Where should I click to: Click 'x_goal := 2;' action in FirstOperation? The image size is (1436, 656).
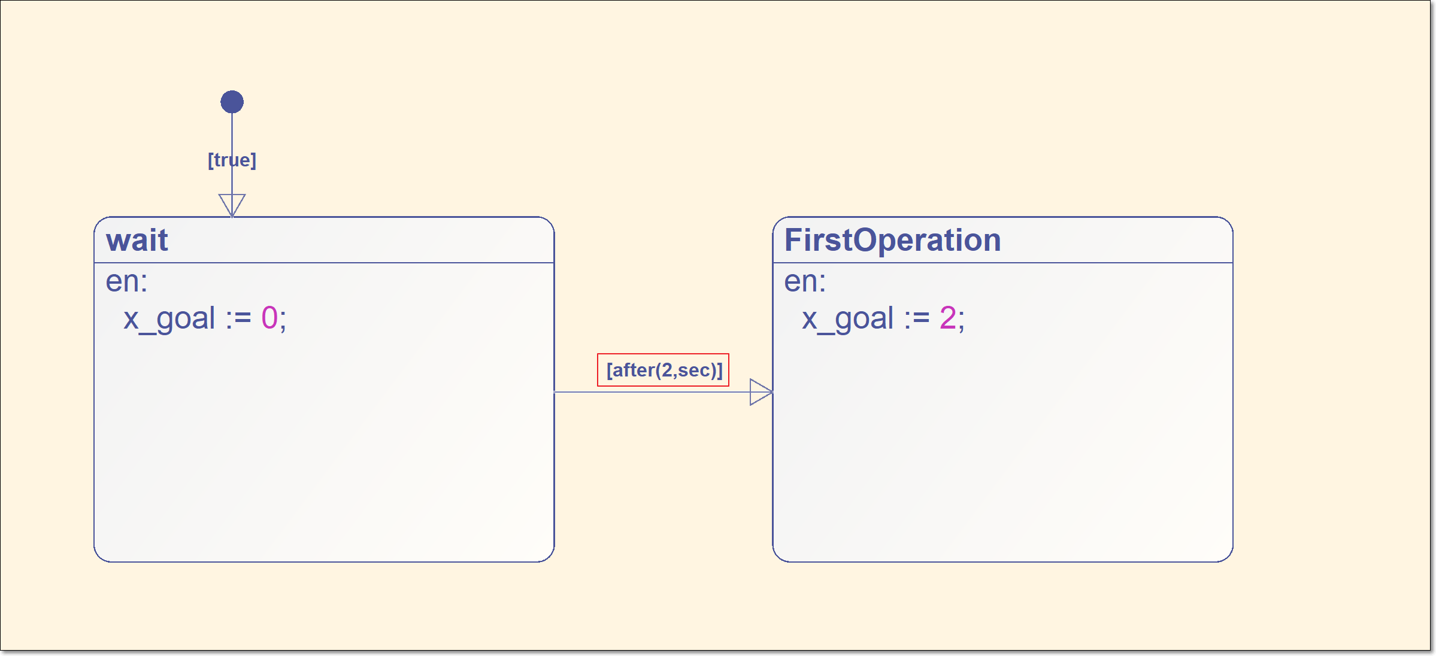coord(883,318)
